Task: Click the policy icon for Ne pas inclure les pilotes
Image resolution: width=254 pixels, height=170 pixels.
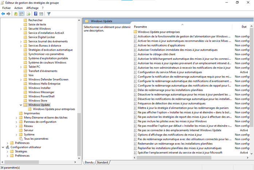Action: (x=135, y=121)
